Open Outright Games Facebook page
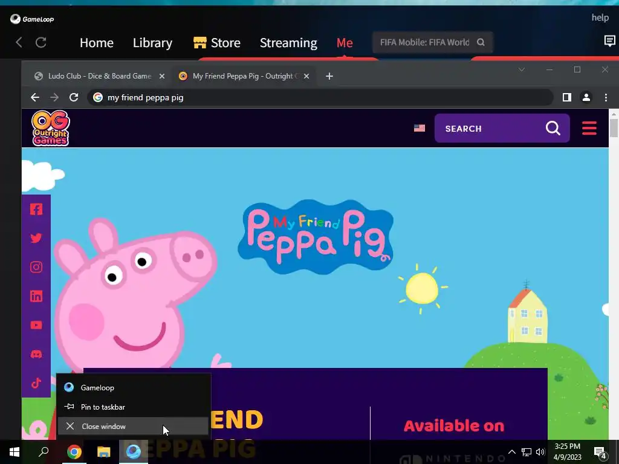The height and width of the screenshot is (464, 619). click(x=36, y=209)
